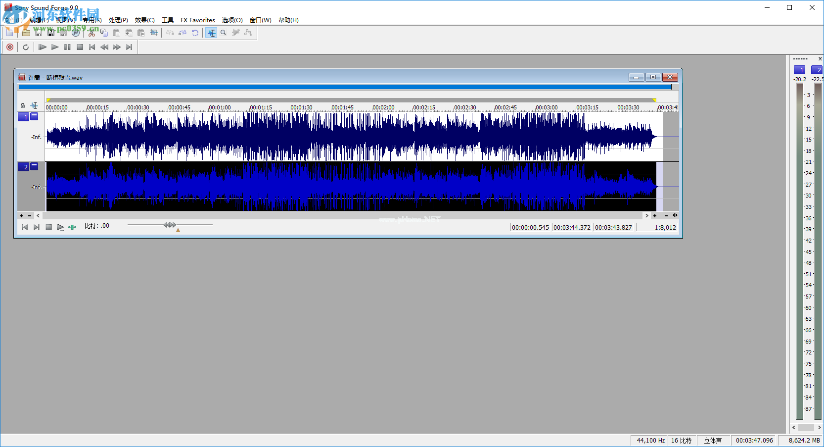Click the lock icon beside time ruler
This screenshot has height=447, width=824.
tap(23, 105)
